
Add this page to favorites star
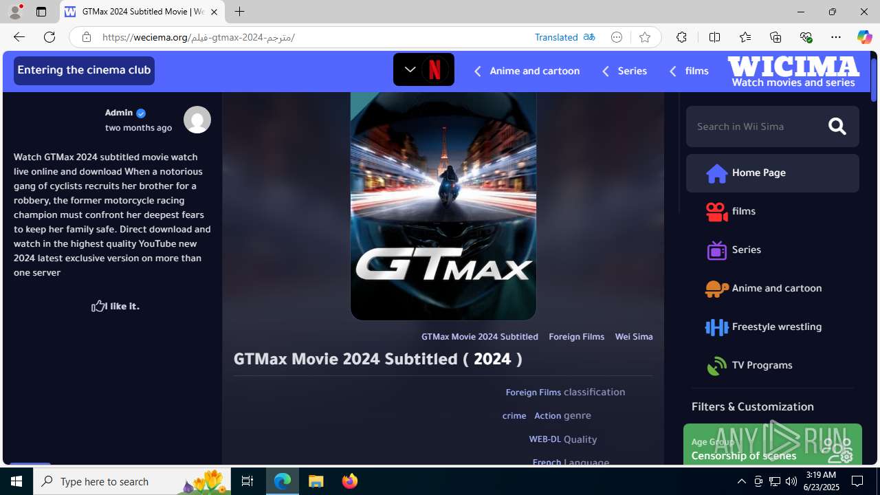coord(644,37)
